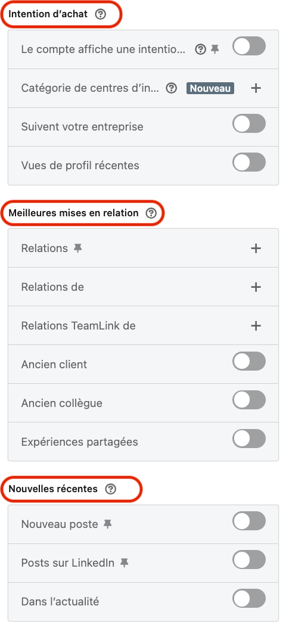Click help icon beside Catégorie de centres d'intérêt
This screenshot has height=634, width=286.
click(x=172, y=88)
